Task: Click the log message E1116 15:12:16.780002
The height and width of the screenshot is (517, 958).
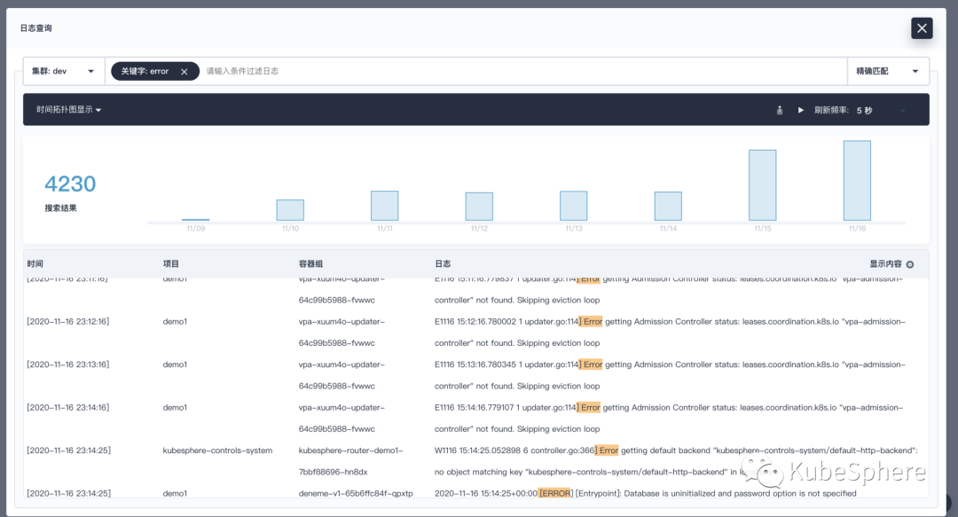Action: (671, 332)
